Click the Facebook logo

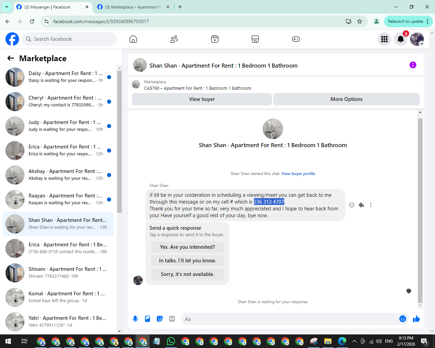click(12, 39)
